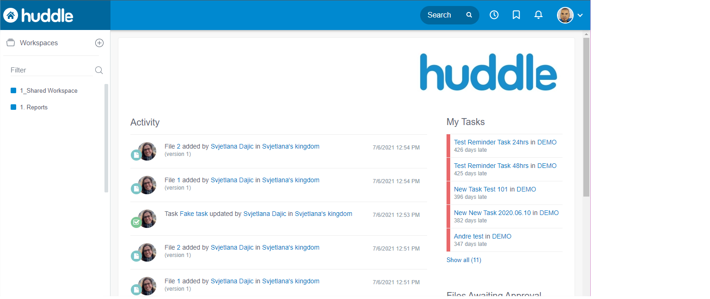Open New Task Test 101
Viewport: 710px width, 299px height.
pyautogui.click(x=481, y=189)
